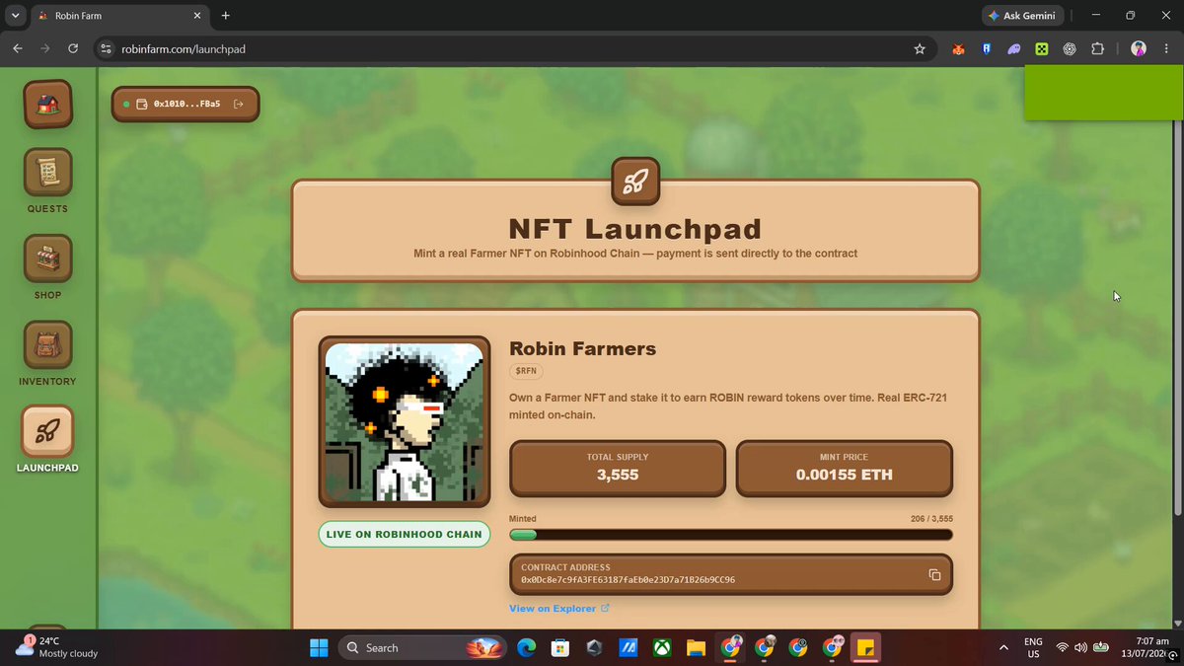1184x666 pixels.
Task: Click the Robin Farmers NFT artwork
Action: coord(405,421)
